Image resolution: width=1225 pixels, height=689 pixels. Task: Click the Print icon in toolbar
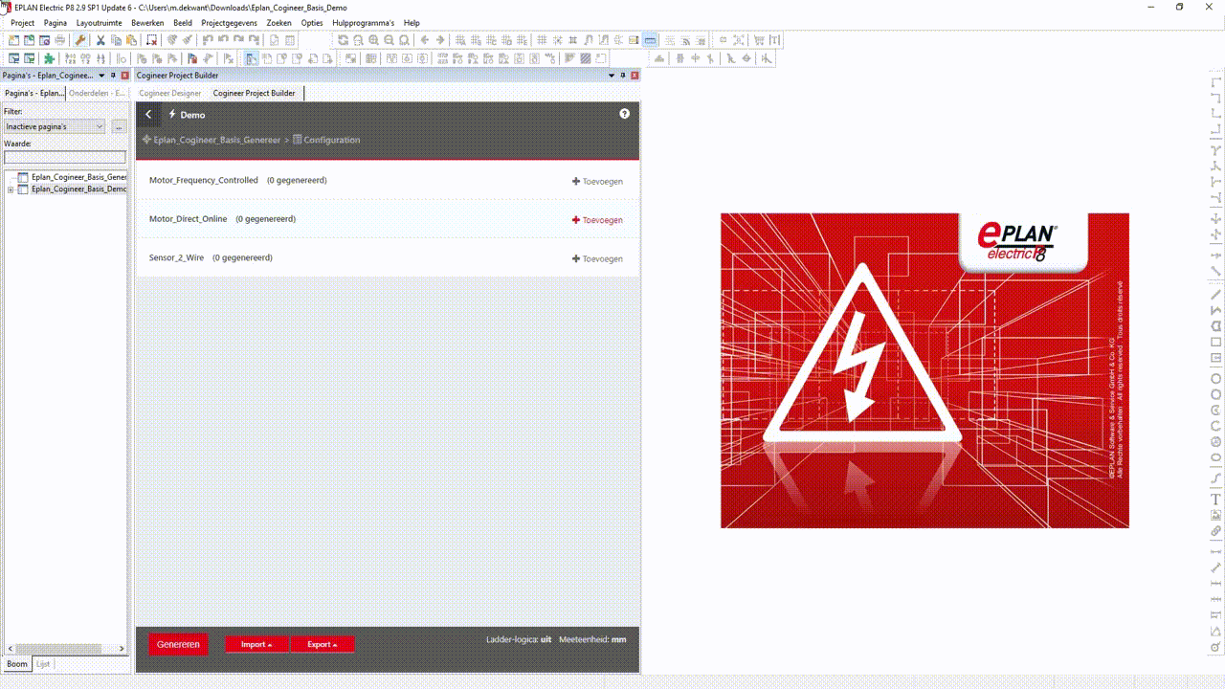pyautogui.click(x=60, y=40)
